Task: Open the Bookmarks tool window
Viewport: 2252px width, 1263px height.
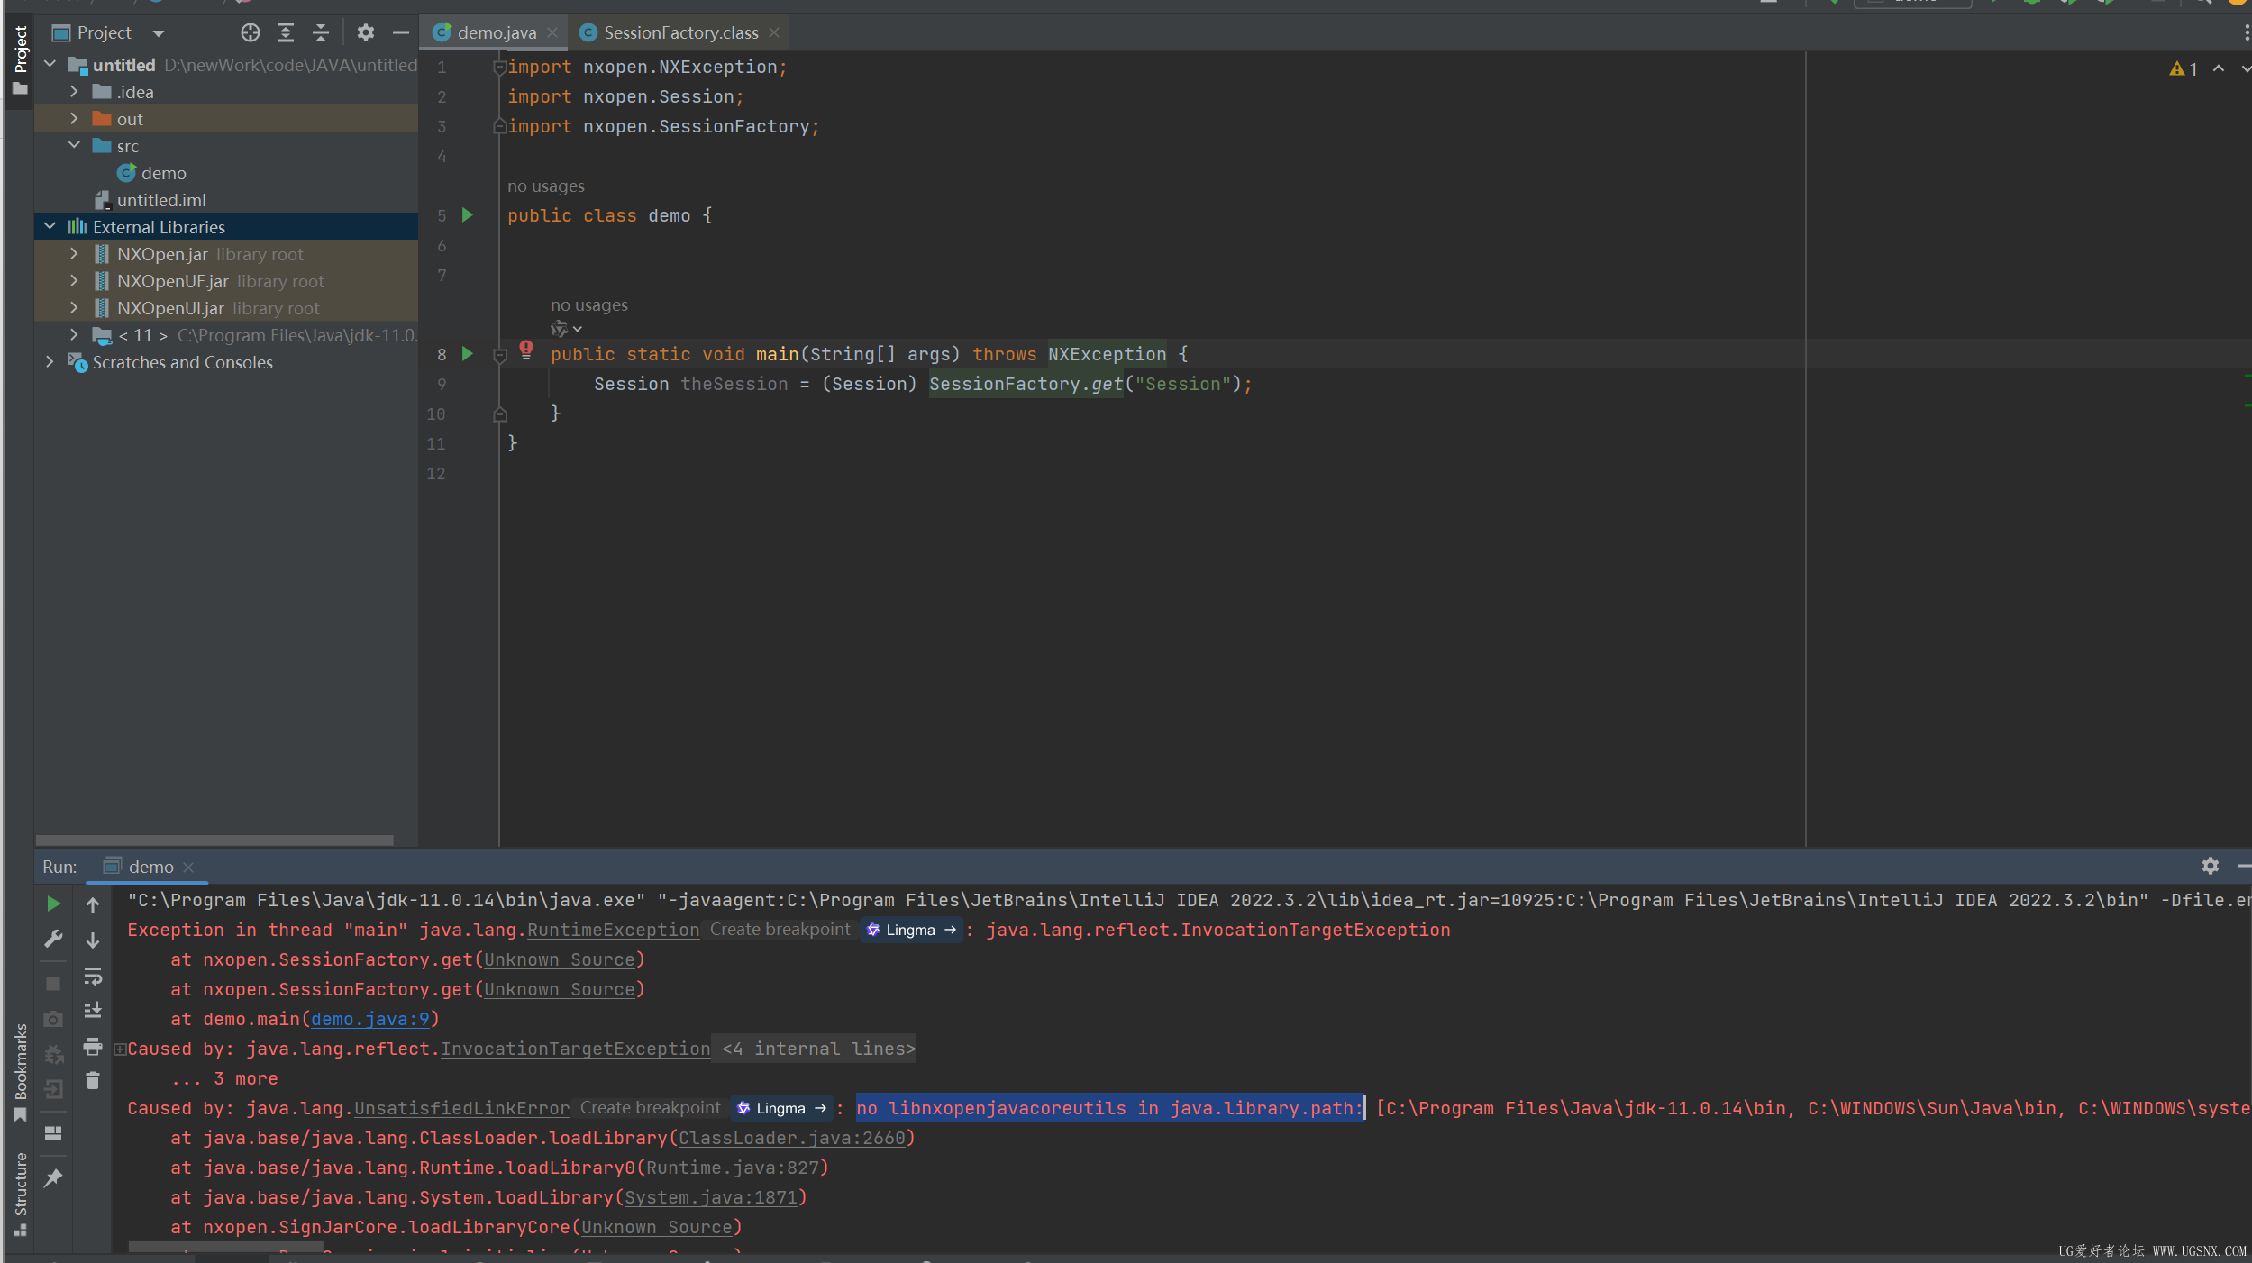Action: (x=20, y=1072)
